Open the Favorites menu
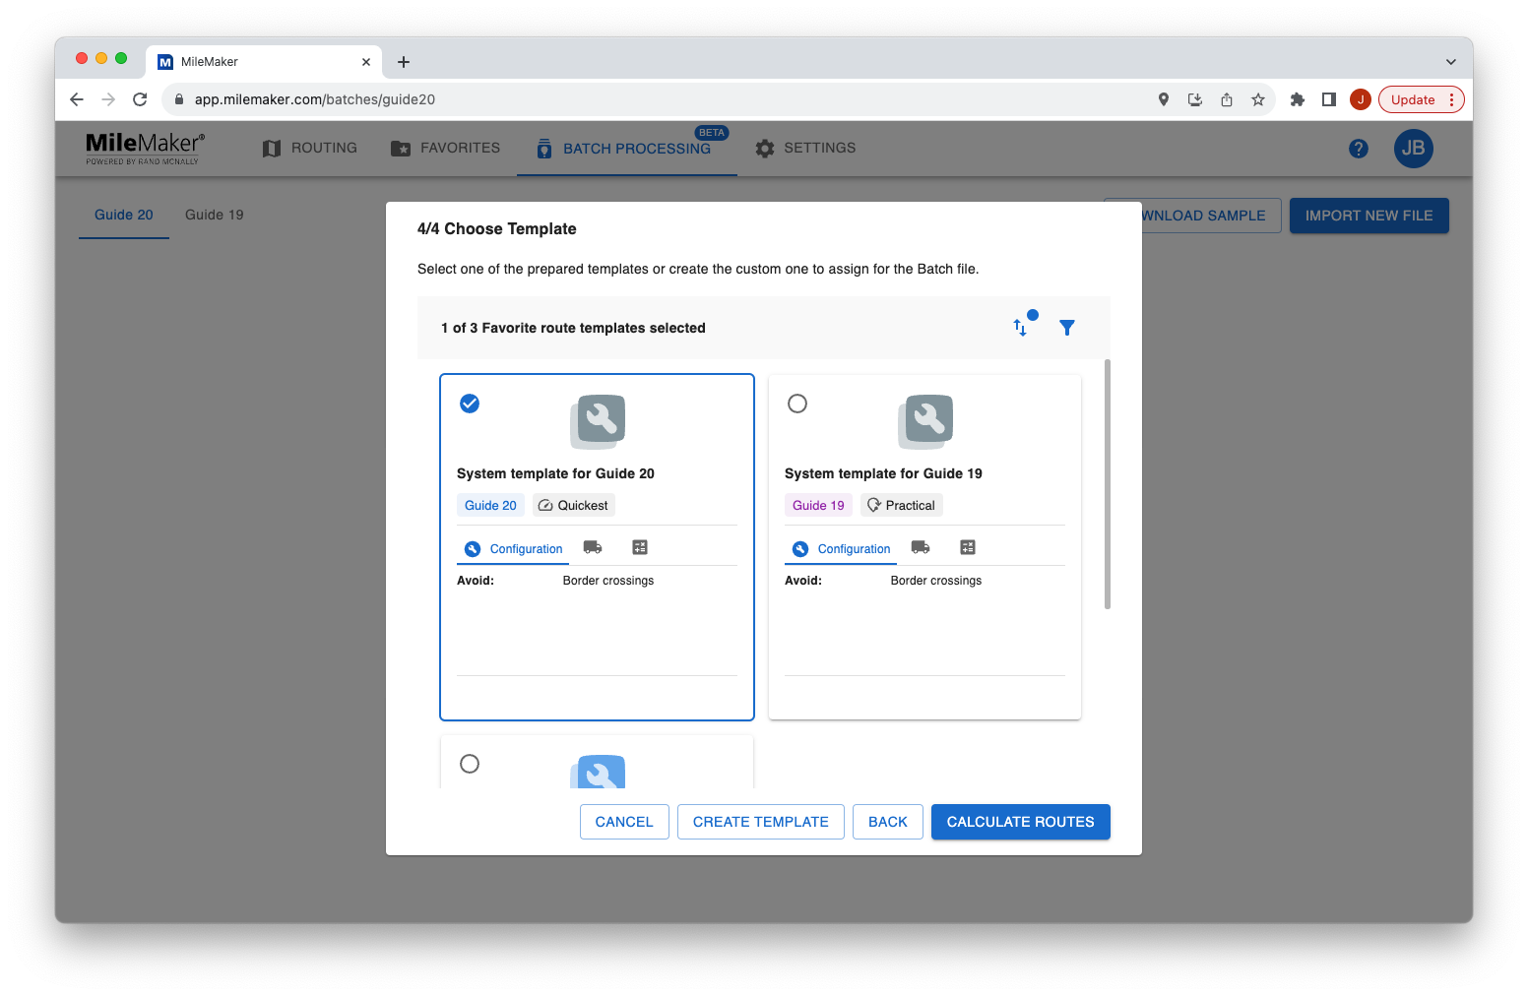 click(446, 148)
